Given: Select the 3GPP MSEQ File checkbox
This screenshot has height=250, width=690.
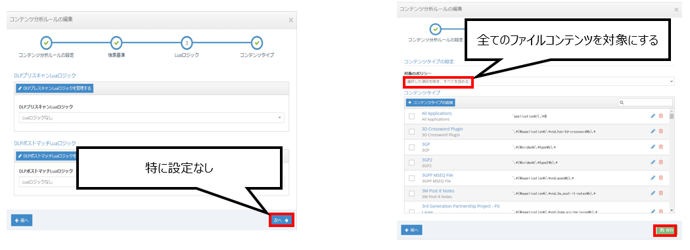Looking at the screenshot, I should click(411, 178).
